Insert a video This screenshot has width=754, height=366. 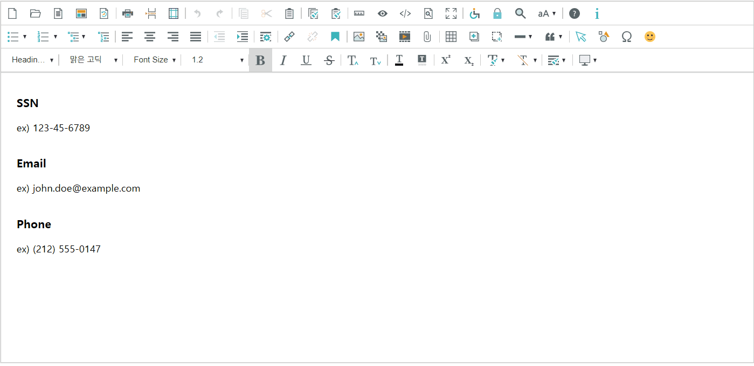click(x=405, y=37)
